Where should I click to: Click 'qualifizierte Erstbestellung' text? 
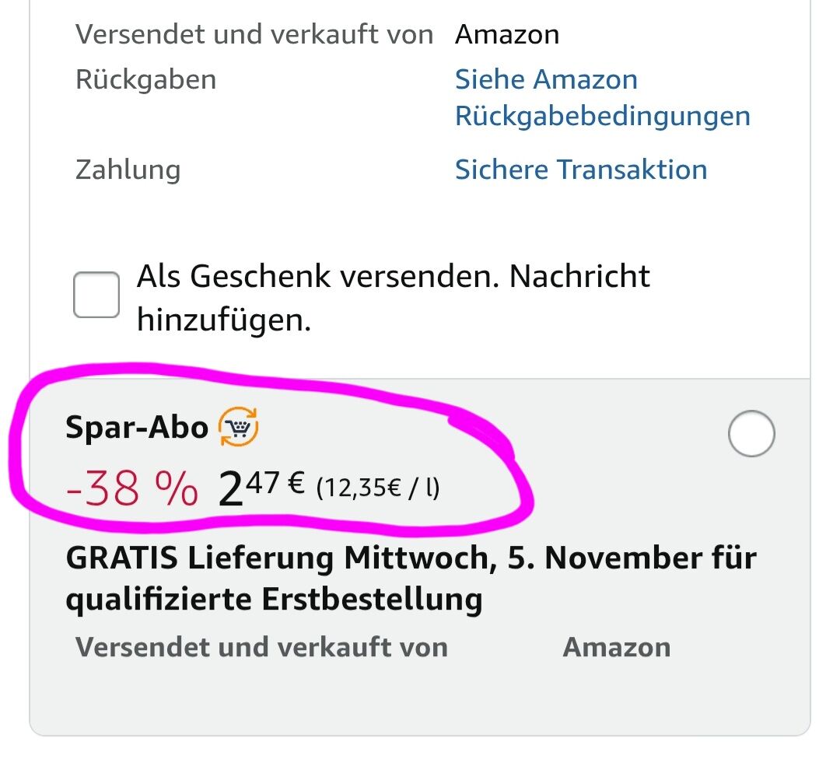[274, 600]
